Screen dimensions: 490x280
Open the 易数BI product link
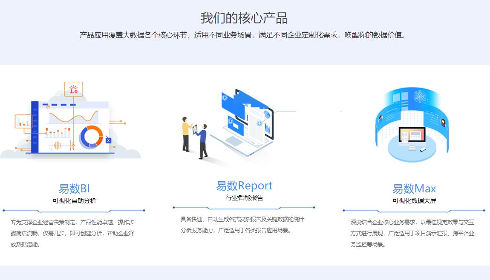75,189
